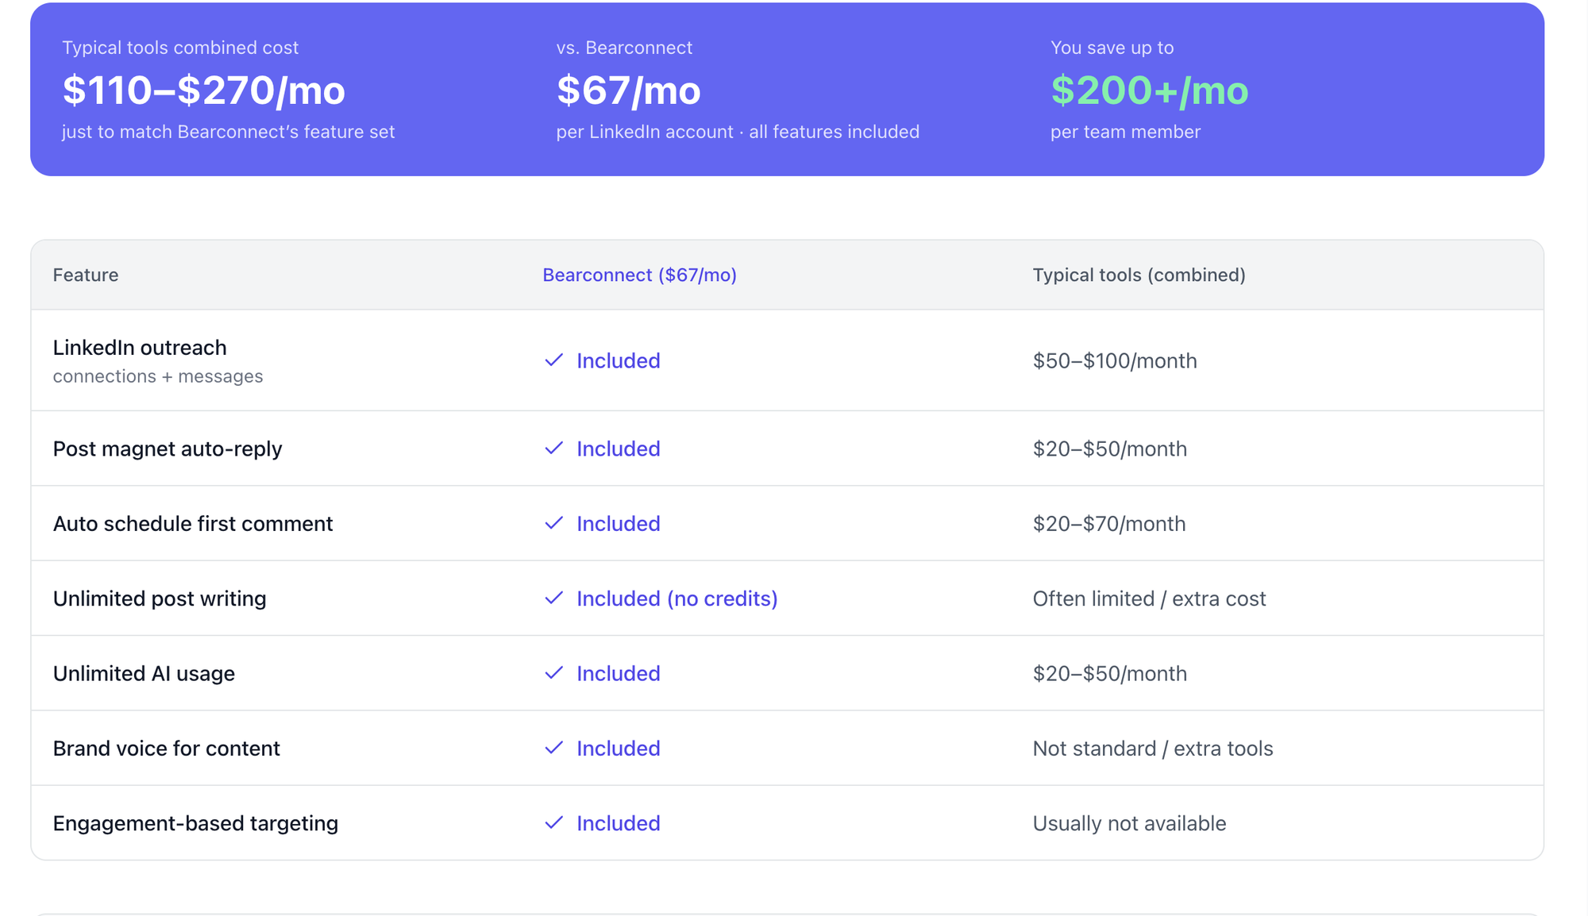Click "just to match Bearconnect's feature set" caption

coord(229,132)
